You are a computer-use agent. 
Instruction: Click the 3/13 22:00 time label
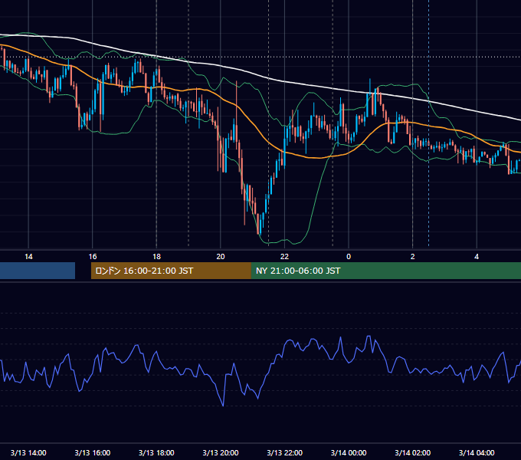284,452
